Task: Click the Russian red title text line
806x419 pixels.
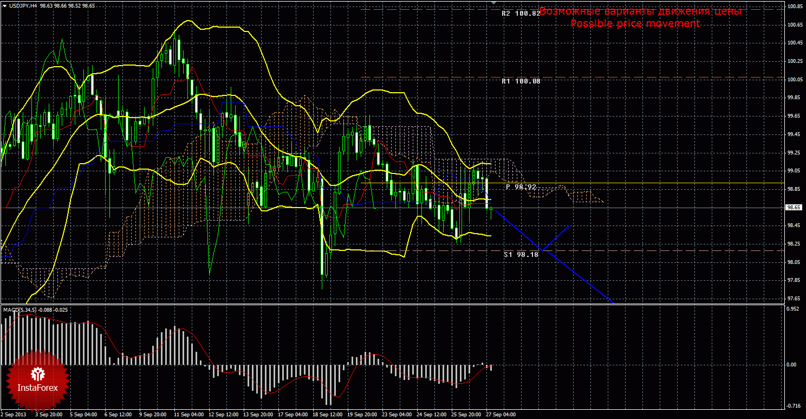Action: [x=640, y=11]
